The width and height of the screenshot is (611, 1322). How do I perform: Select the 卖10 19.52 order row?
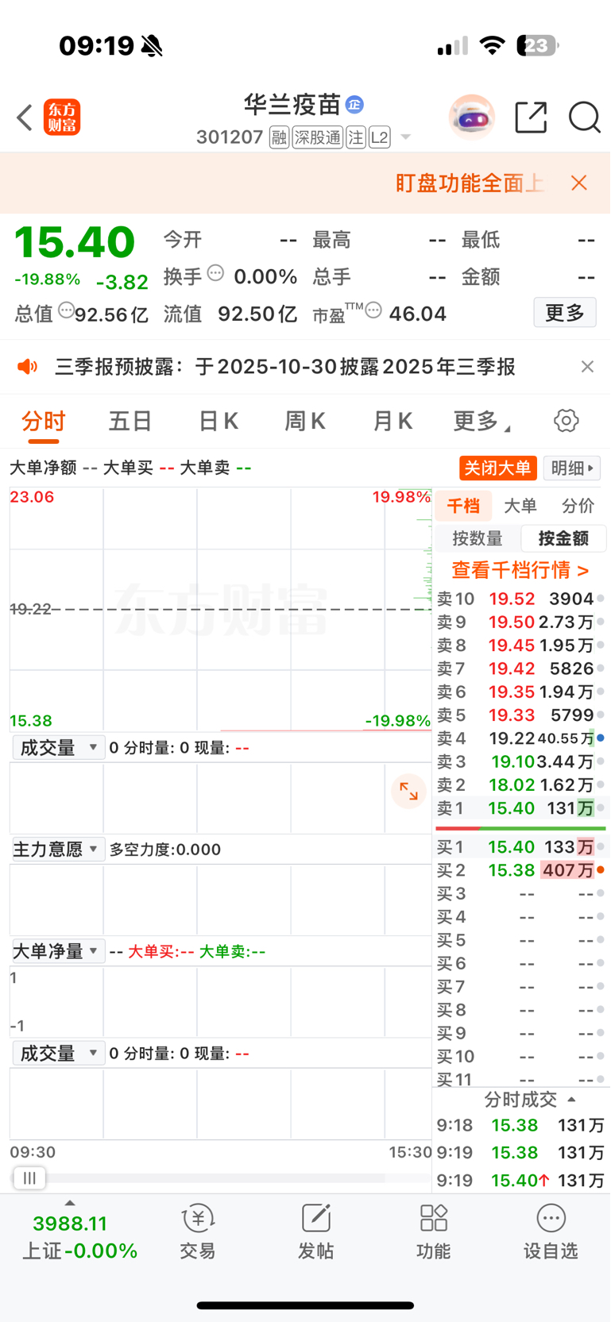pyautogui.click(x=520, y=599)
